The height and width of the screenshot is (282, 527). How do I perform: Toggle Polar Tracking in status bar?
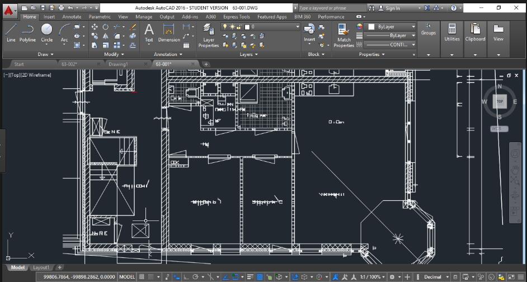tap(195, 277)
